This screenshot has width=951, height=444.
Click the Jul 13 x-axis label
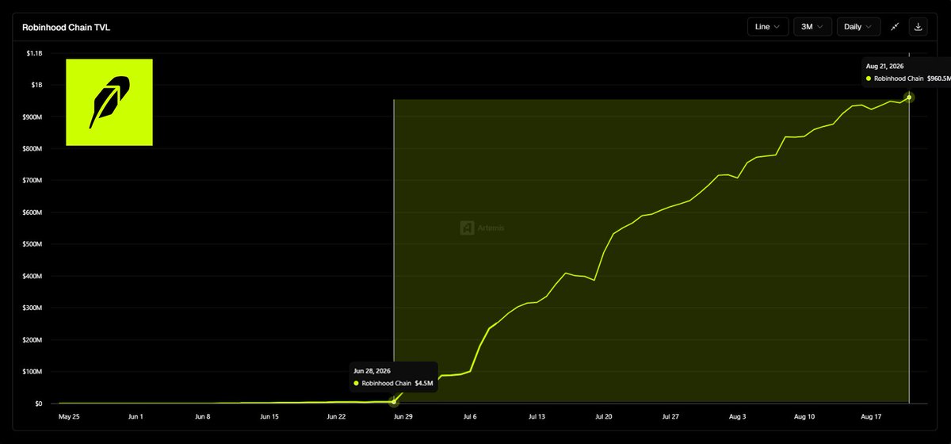click(x=537, y=416)
